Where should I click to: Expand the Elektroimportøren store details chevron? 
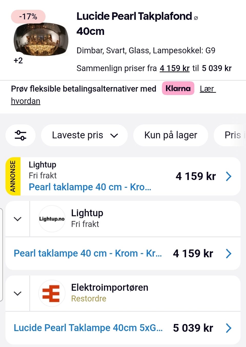[17, 293]
